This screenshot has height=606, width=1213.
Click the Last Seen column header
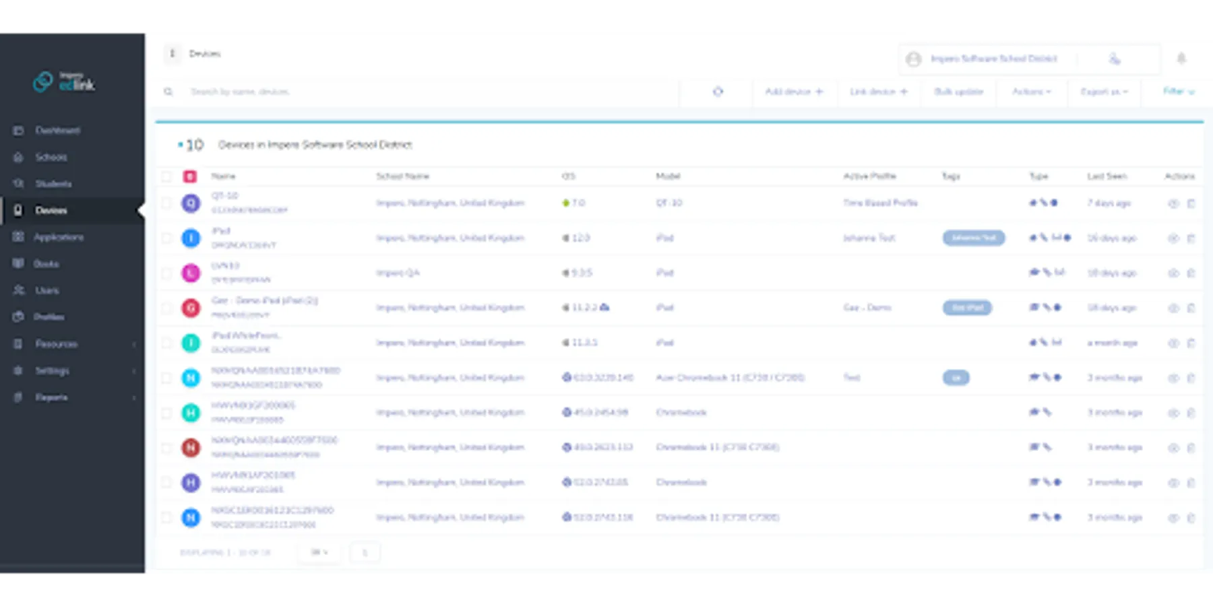[x=1107, y=176]
